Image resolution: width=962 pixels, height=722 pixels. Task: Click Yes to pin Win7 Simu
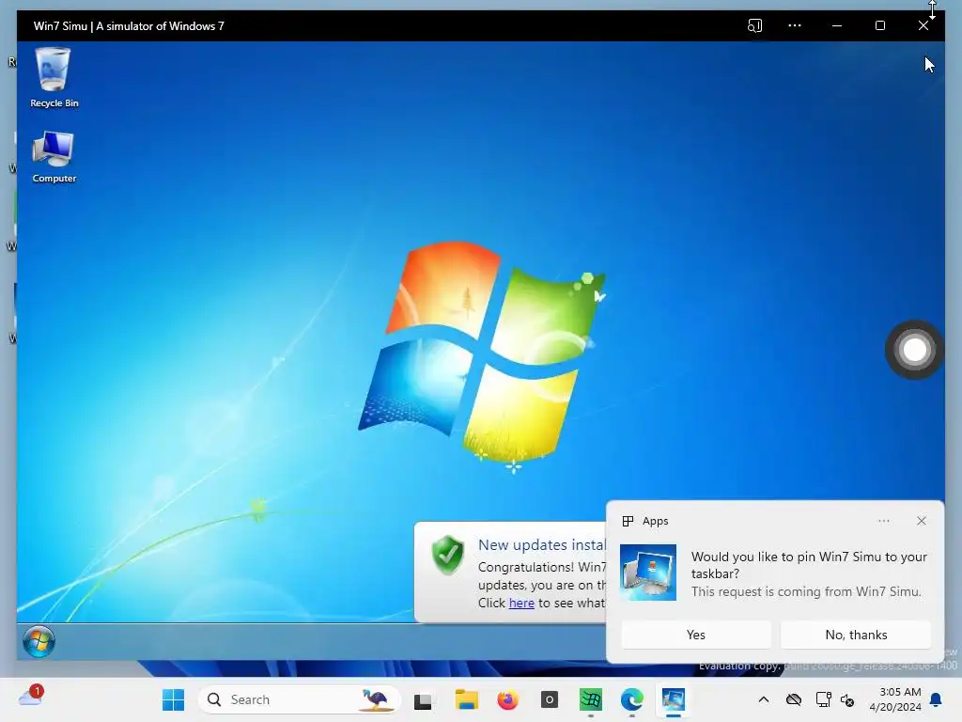(x=696, y=635)
